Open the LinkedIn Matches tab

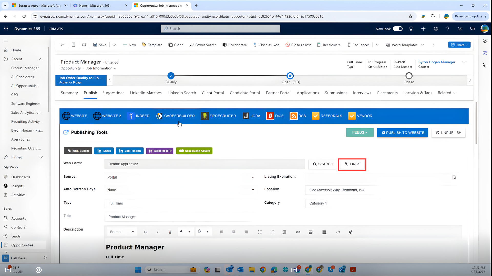(146, 93)
